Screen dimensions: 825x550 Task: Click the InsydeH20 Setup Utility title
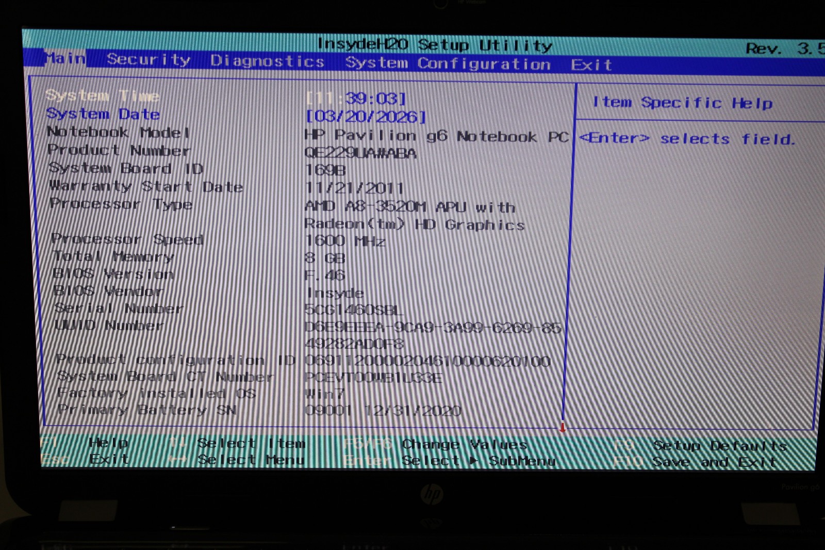click(434, 45)
